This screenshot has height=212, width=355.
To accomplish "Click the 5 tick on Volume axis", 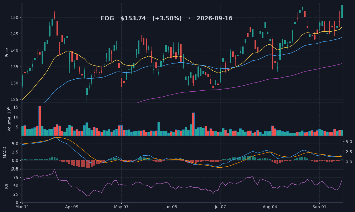I will [17, 127].
